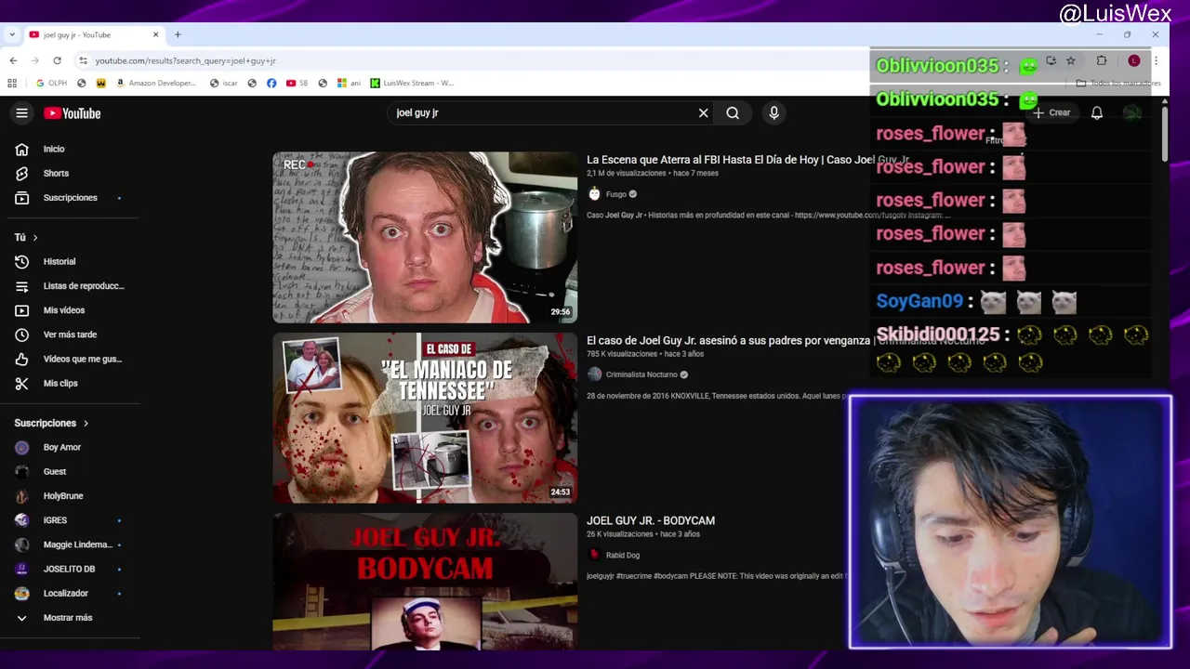The image size is (1190, 669).
Task: Open title JOEL GUY JR. - BODYCAM
Action: pyautogui.click(x=651, y=521)
